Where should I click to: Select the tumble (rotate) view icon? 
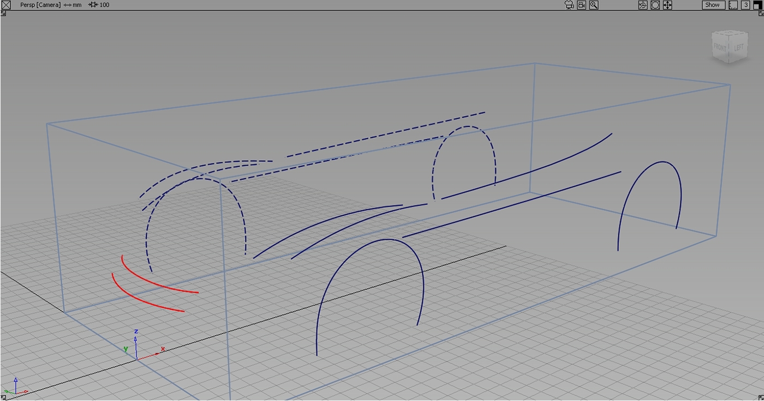click(642, 5)
